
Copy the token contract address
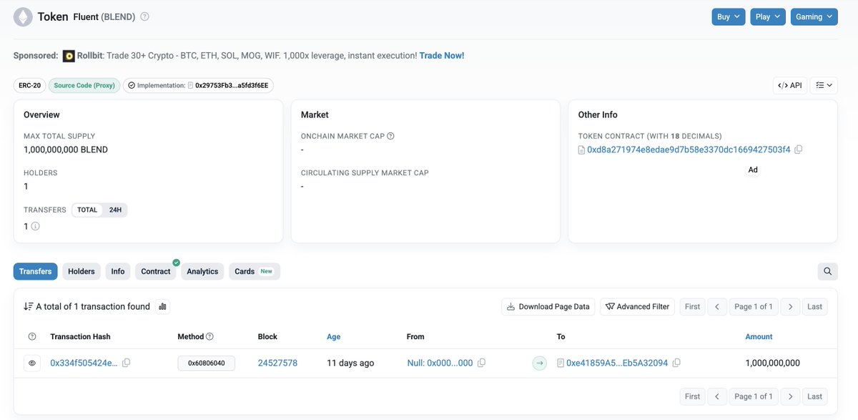point(799,150)
